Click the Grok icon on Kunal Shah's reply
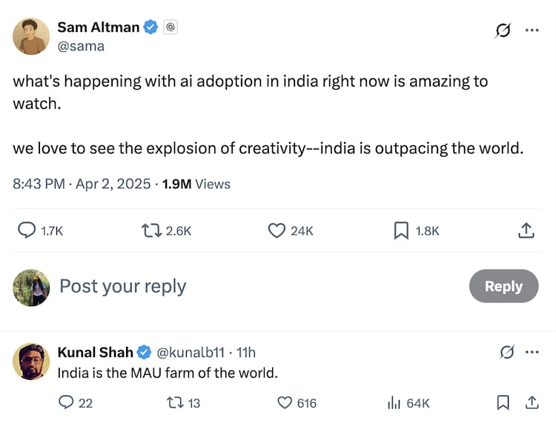Image resolution: width=556 pixels, height=423 pixels. click(x=507, y=353)
